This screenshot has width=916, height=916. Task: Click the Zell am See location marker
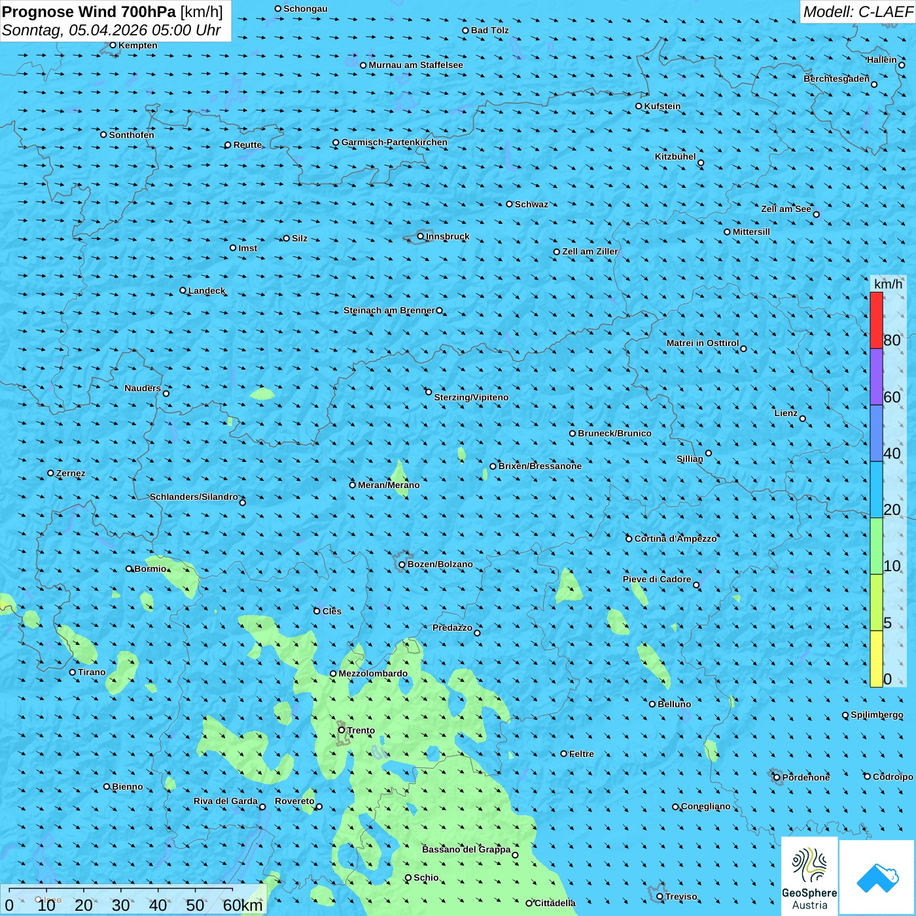click(x=816, y=215)
